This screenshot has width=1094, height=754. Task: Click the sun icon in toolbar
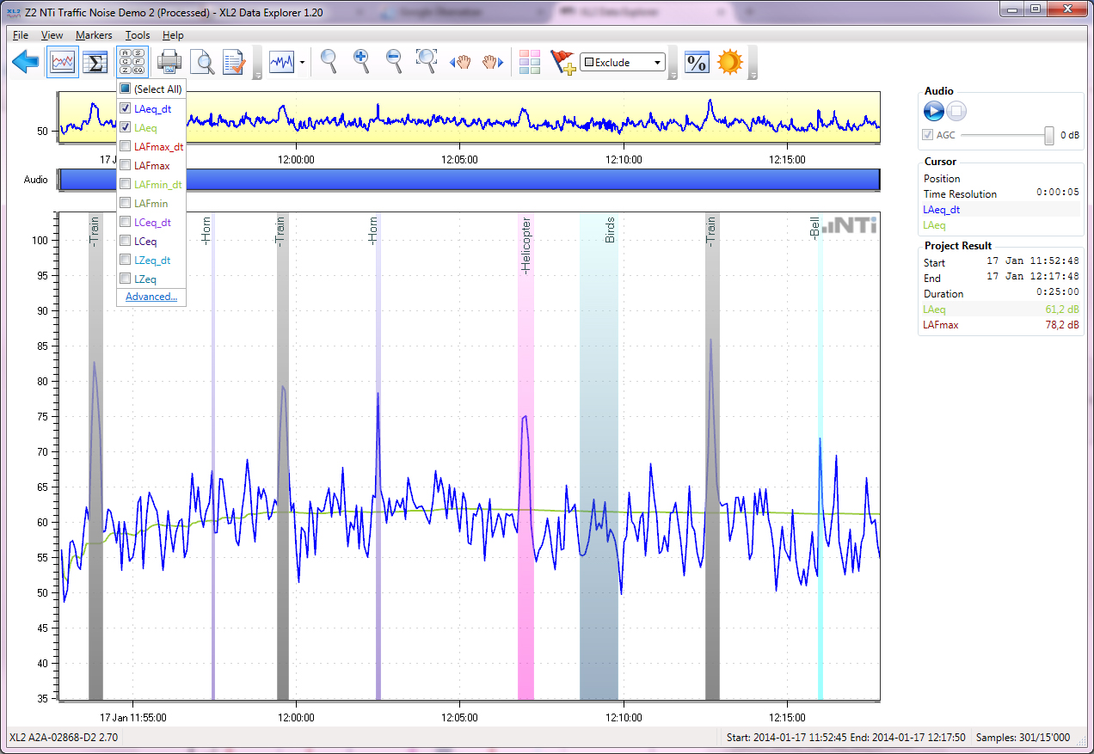tap(729, 62)
